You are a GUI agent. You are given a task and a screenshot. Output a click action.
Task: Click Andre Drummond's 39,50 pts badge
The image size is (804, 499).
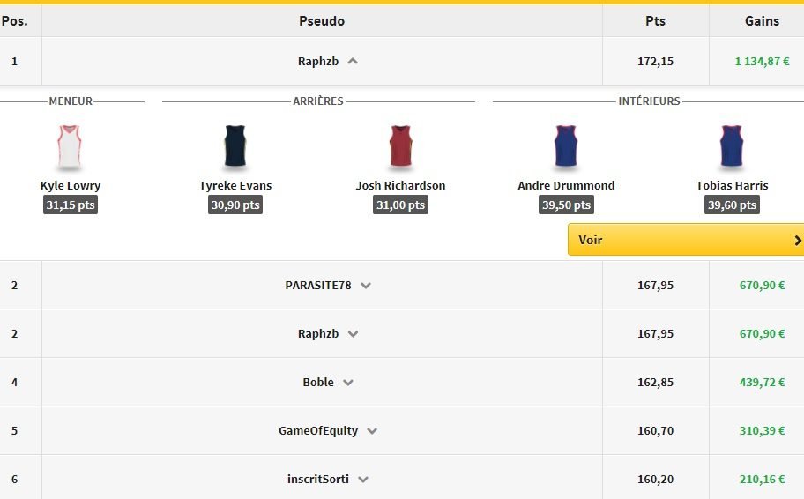[566, 205]
